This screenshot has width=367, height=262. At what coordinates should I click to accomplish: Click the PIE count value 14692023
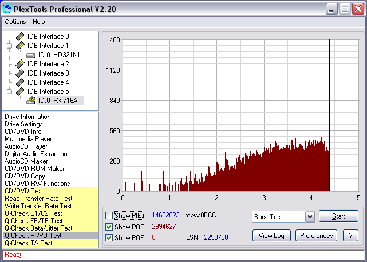(x=165, y=215)
